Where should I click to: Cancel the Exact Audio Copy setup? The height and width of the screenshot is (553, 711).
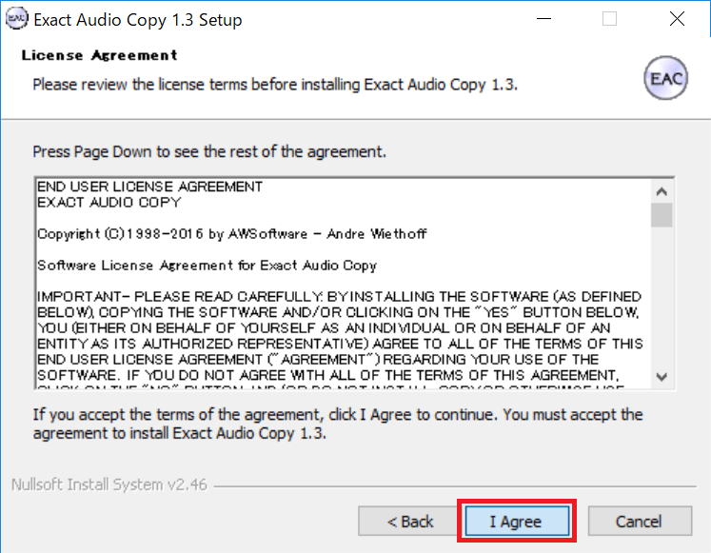tap(640, 522)
